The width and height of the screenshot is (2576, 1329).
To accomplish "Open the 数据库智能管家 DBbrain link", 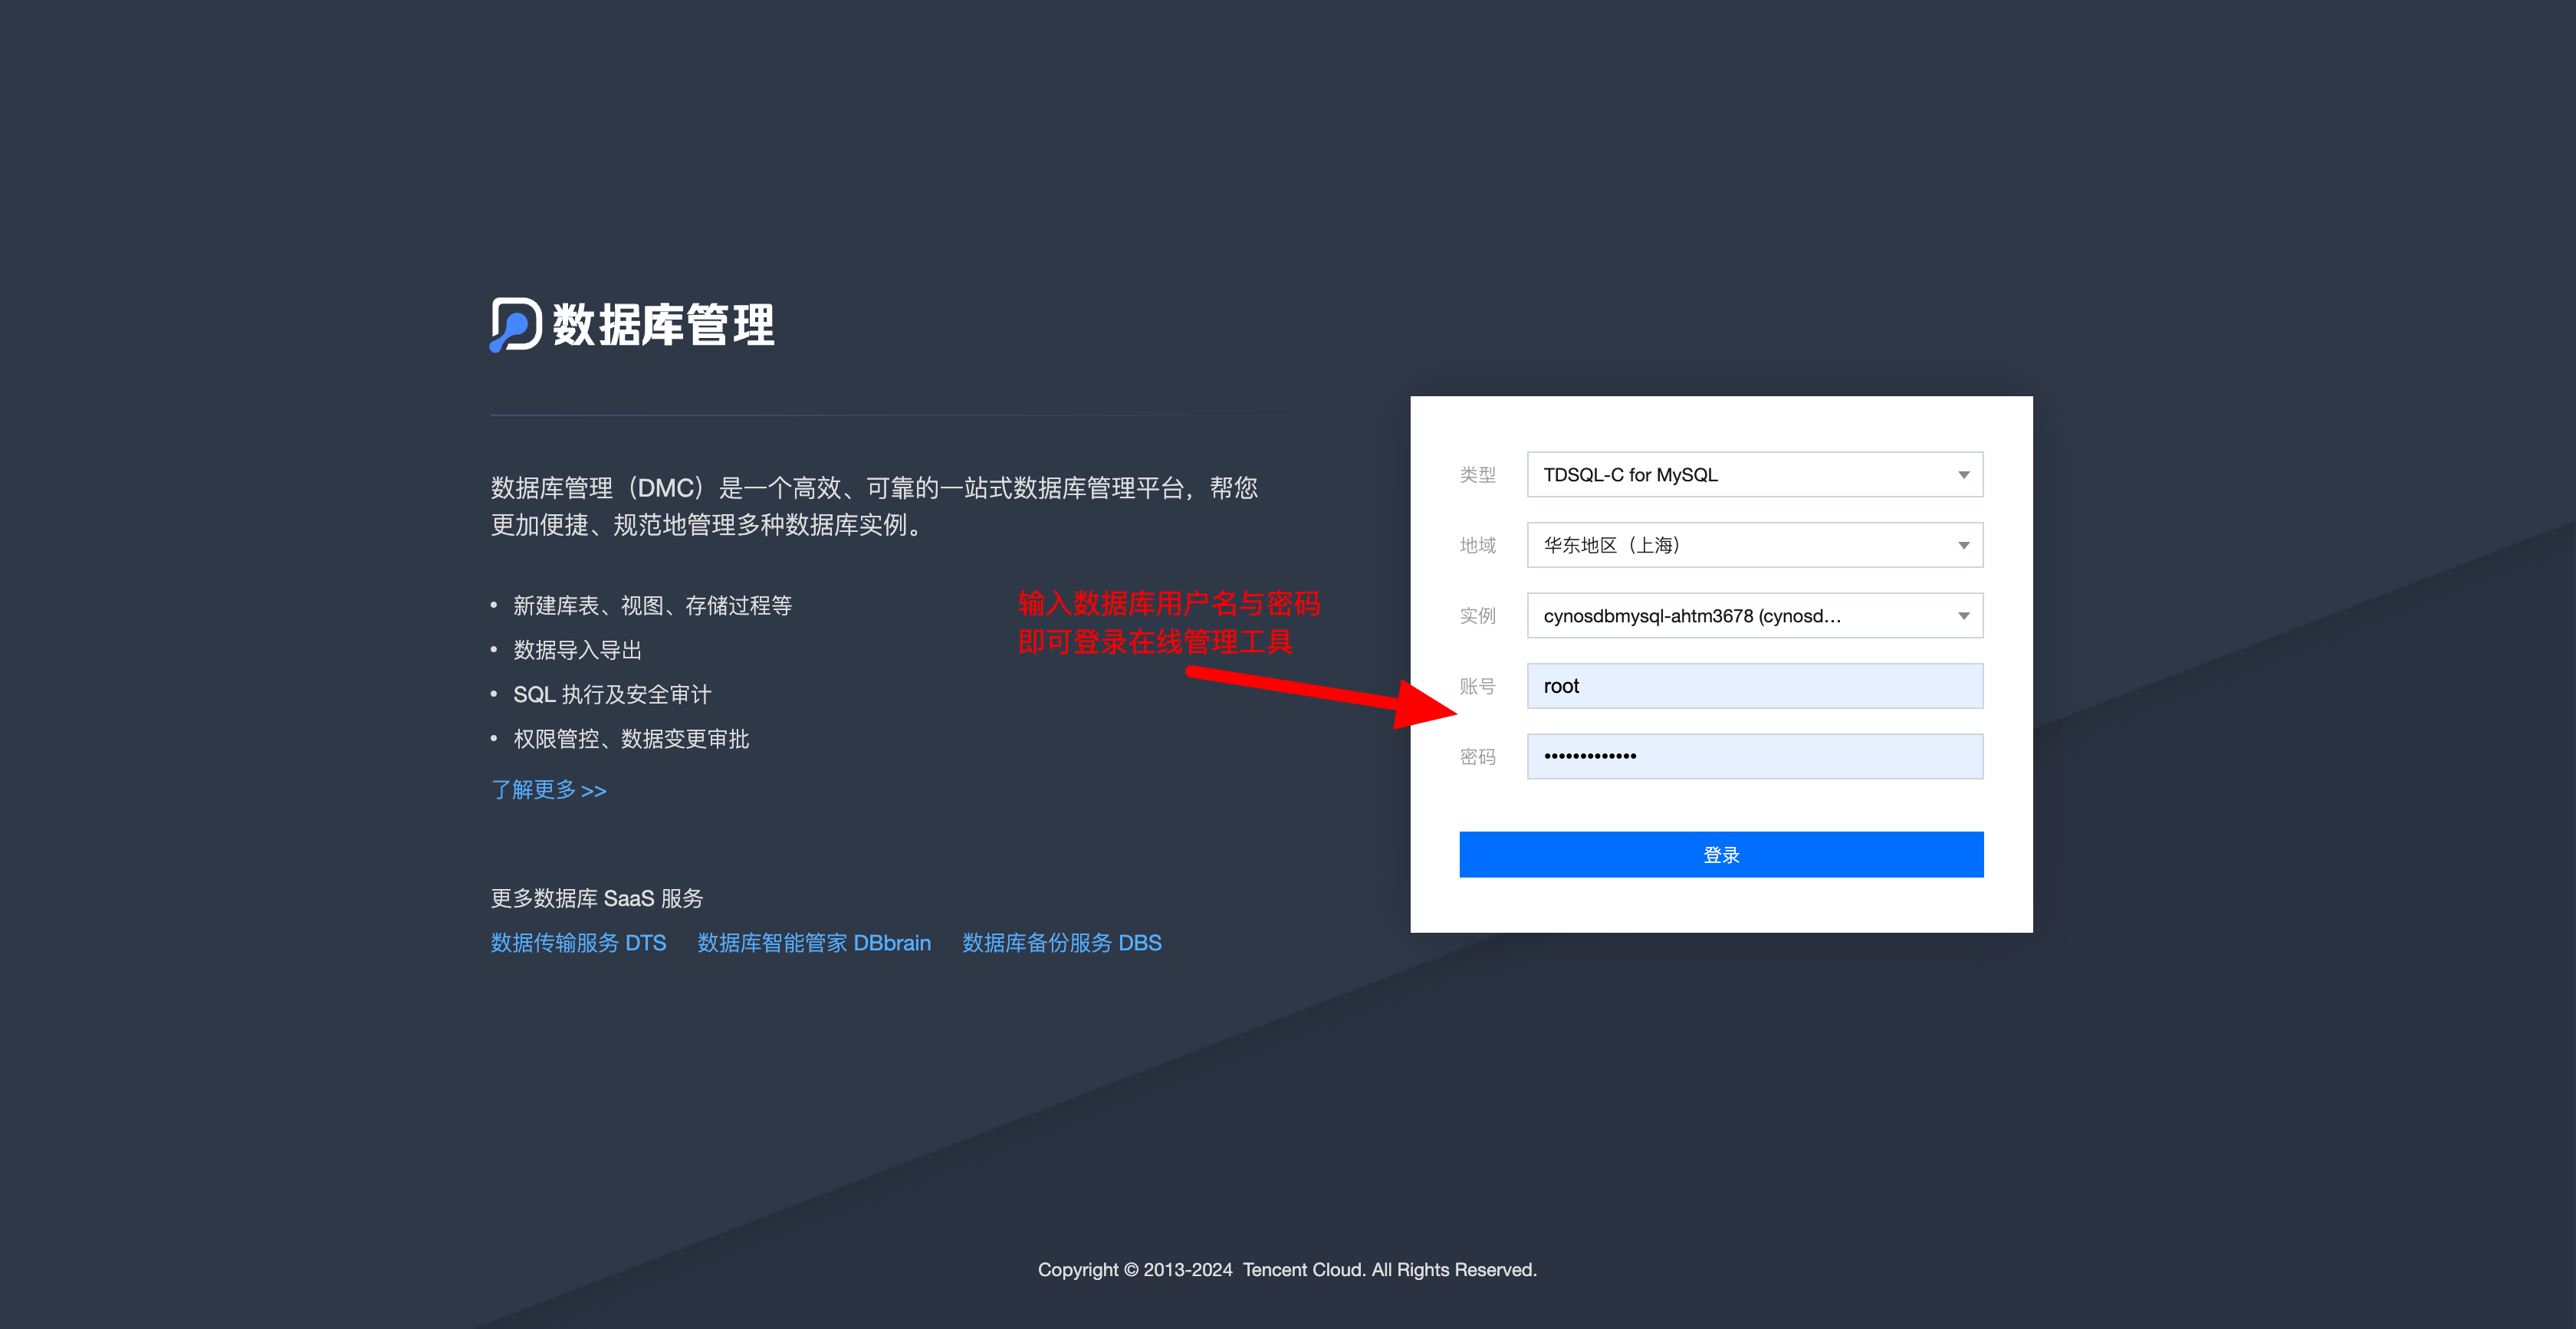I will tap(813, 943).
